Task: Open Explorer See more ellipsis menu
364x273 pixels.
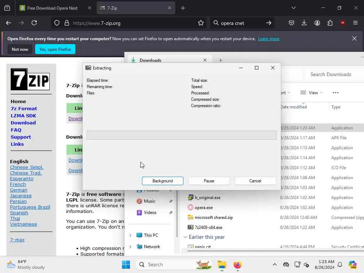Action: coord(336,93)
